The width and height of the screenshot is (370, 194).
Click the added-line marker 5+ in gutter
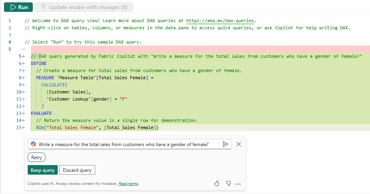click(22, 57)
